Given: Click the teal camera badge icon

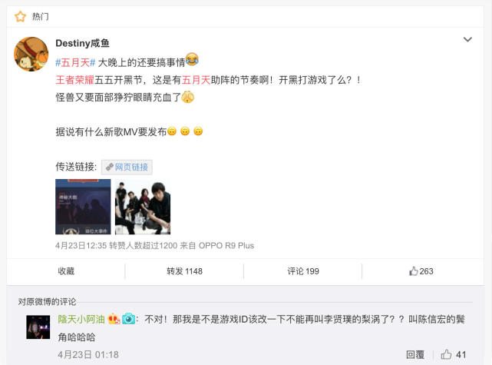Looking at the screenshot, I should tap(128, 319).
